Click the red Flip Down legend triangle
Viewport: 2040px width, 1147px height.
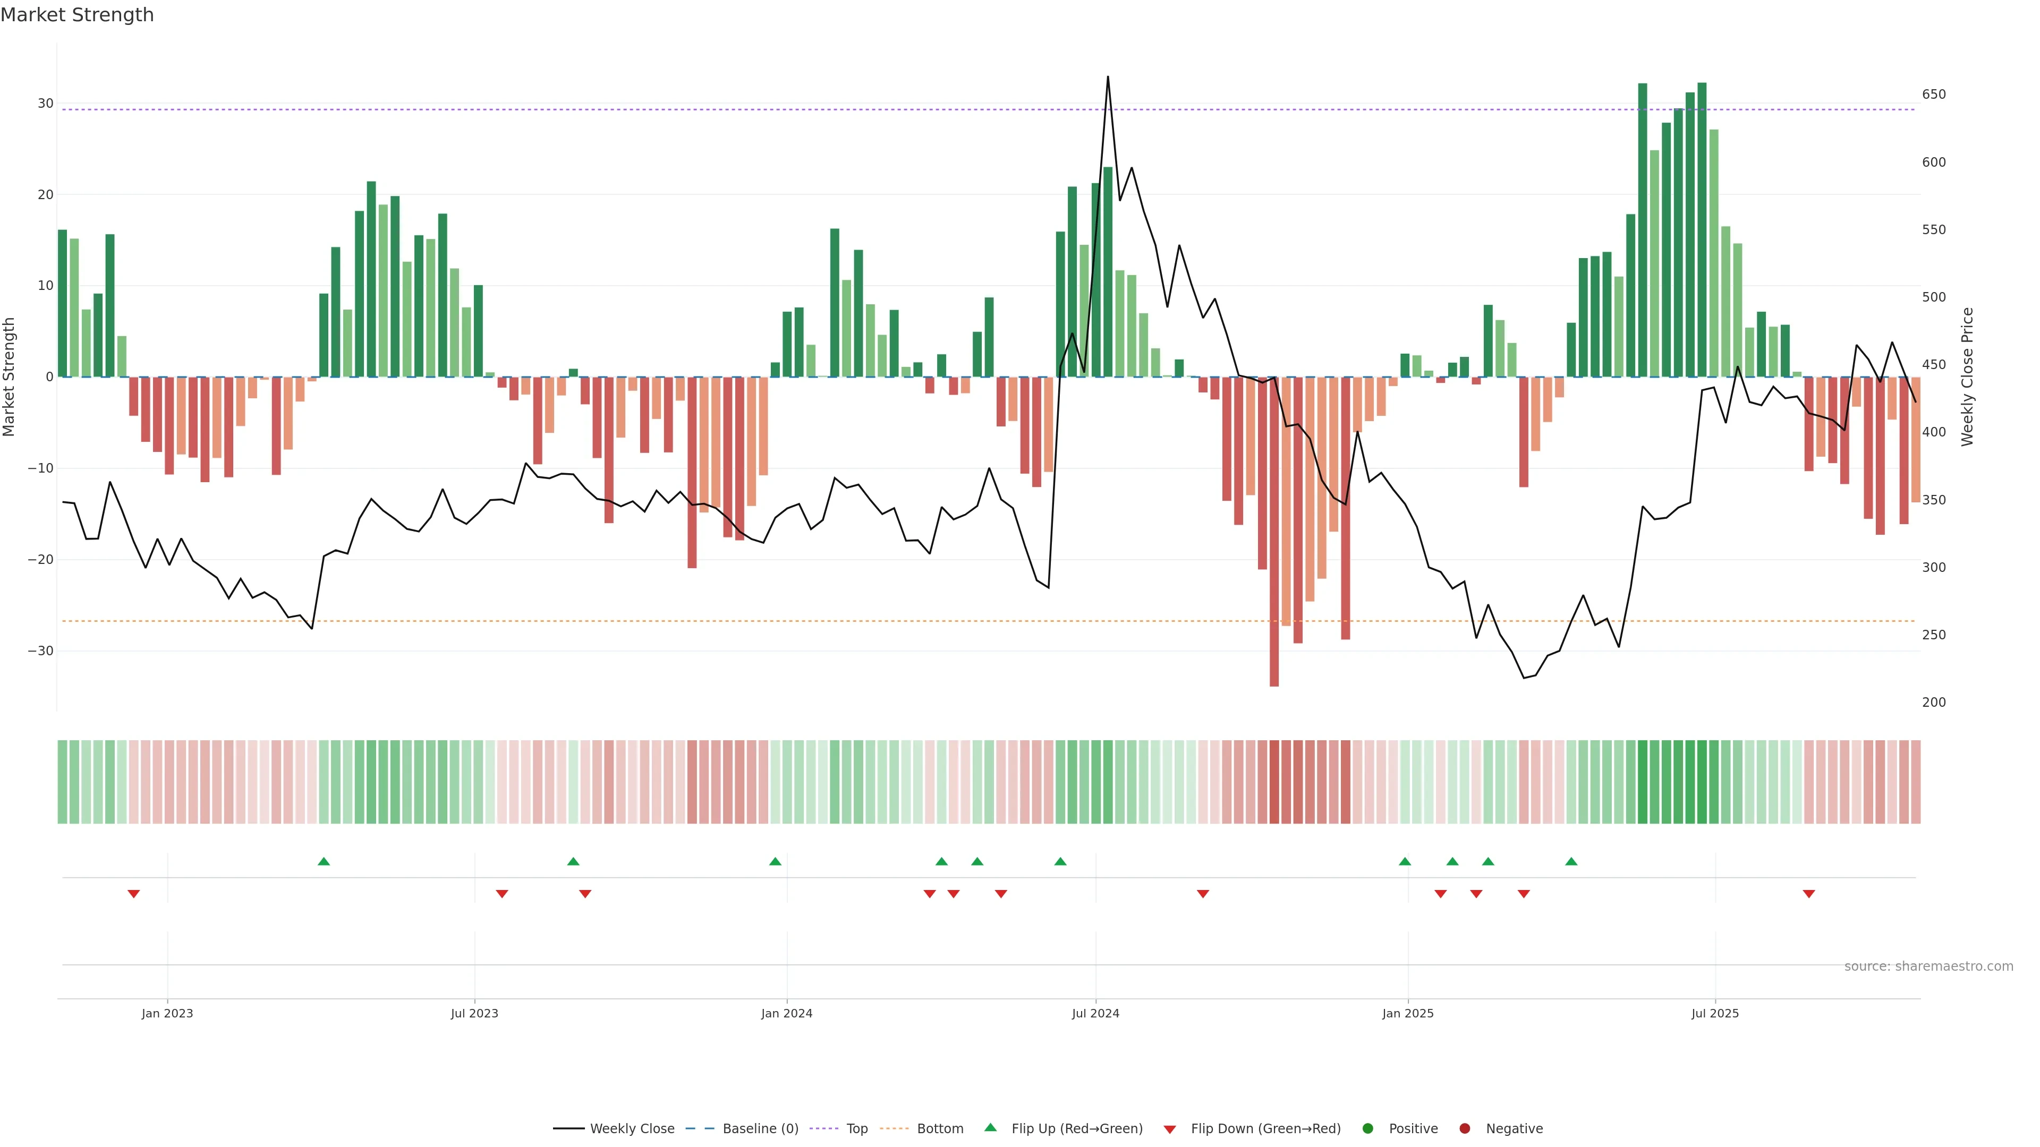coord(1170,1129)
